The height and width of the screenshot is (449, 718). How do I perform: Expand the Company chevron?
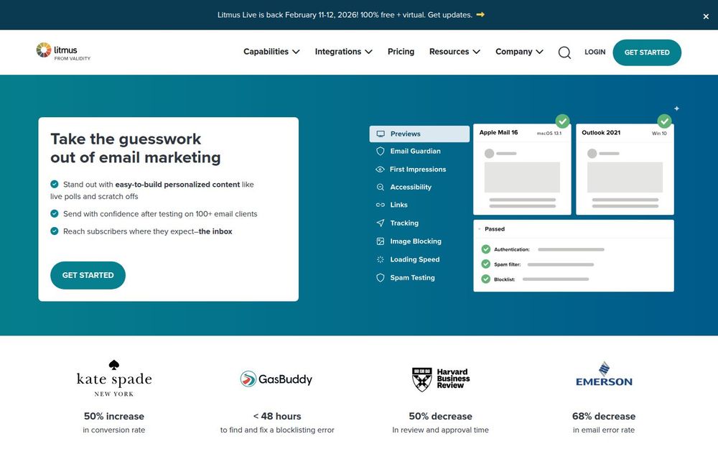539,52
